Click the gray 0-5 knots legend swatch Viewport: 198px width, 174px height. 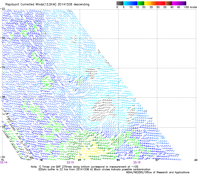pyautogui.click(x=120, y=3)
